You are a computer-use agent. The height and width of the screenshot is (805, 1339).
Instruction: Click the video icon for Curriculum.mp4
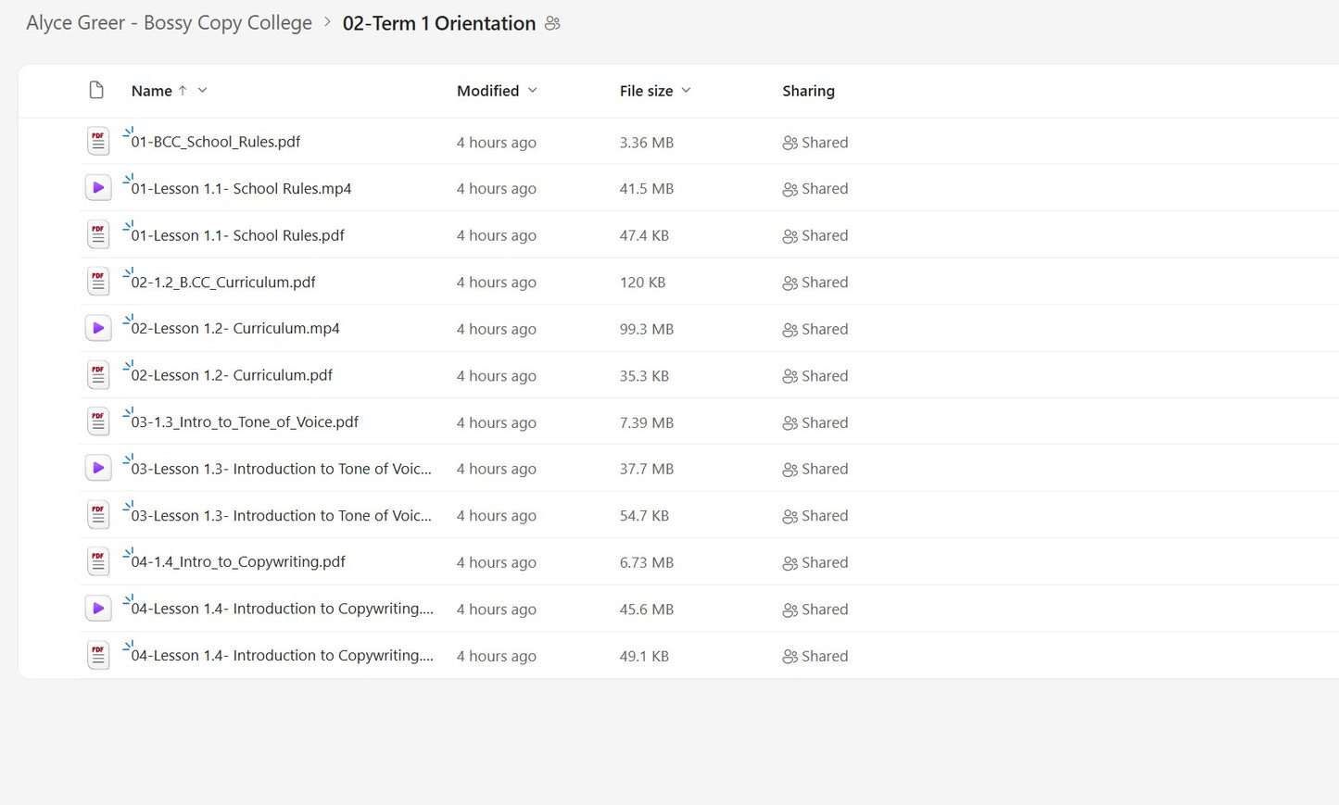[x=98, y=328]
